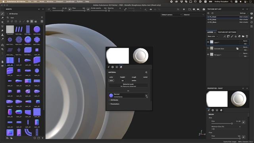The height and width of the screenshot is (143, 254).
Task: Toggle symmetry icon in top toolbar
Action: (x=151, y=10)
